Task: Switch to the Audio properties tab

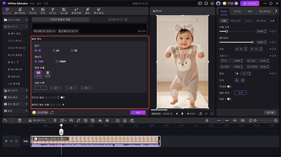Action: pos(237,11)
